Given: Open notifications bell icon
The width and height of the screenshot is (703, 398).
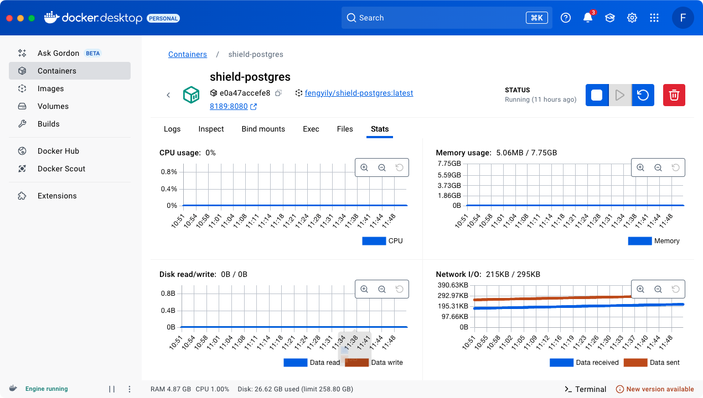Looking at the screenshot, I should point(588,18).
